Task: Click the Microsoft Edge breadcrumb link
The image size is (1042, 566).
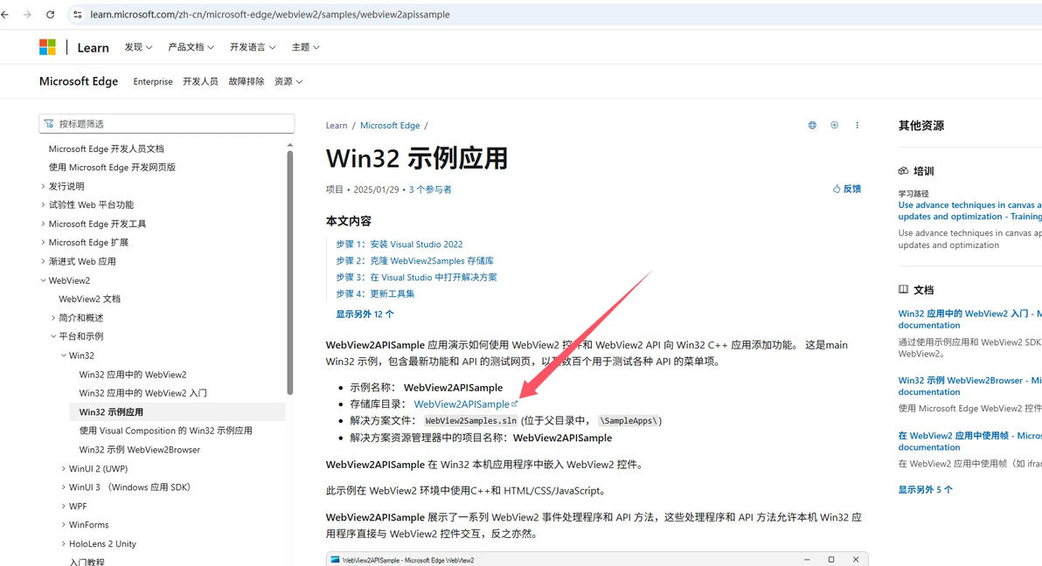Action: click(390, 126)
